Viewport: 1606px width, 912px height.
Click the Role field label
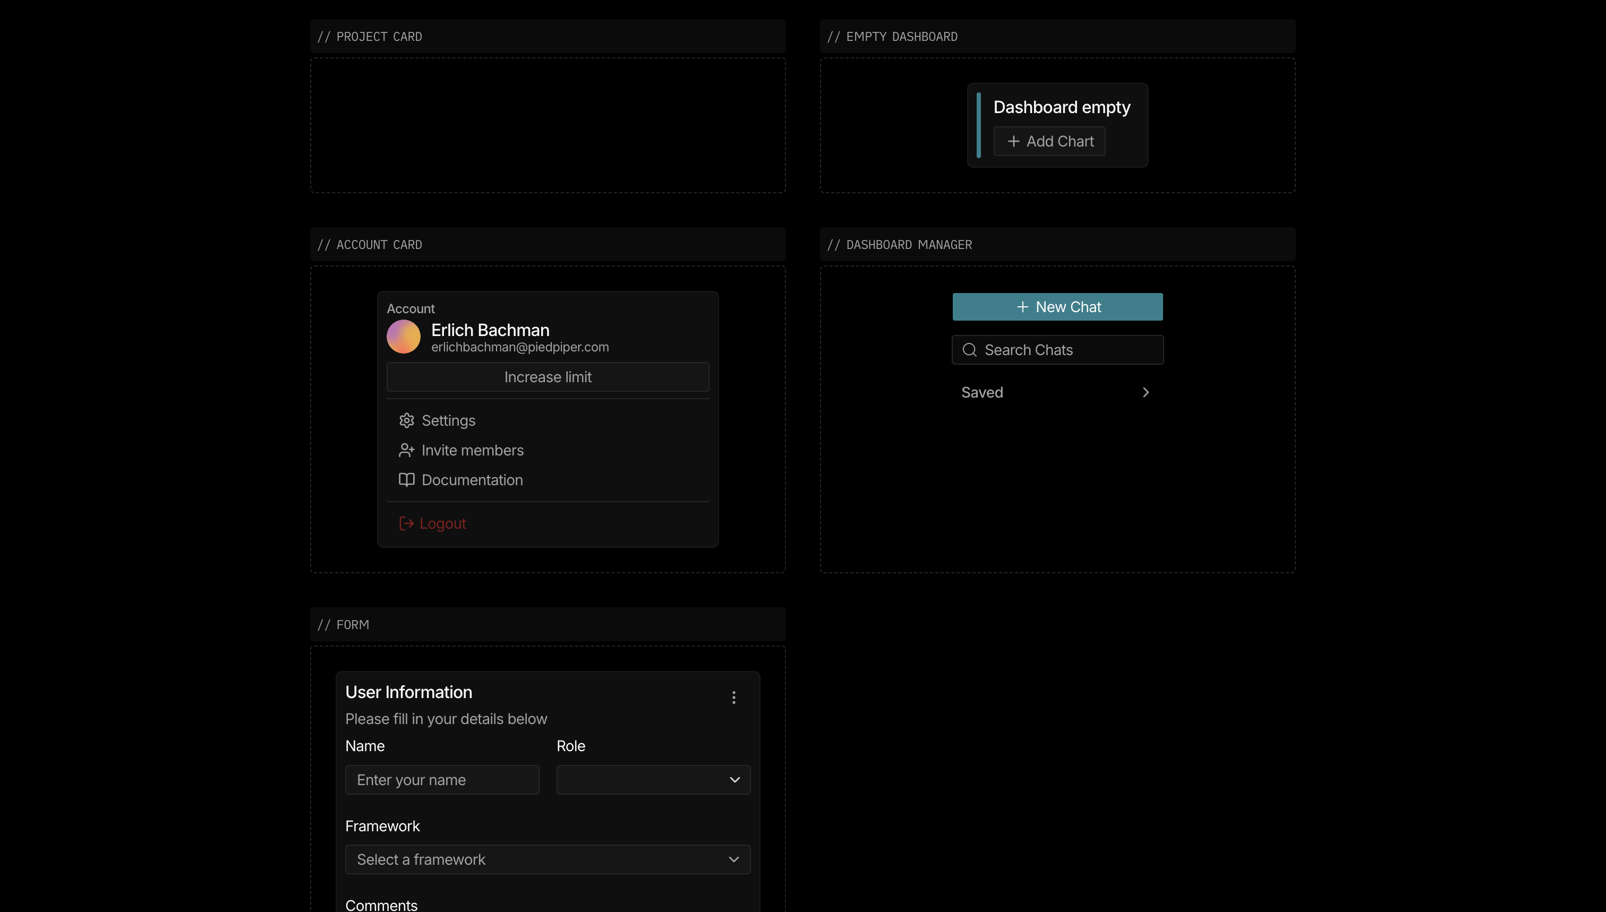point(571,746)
